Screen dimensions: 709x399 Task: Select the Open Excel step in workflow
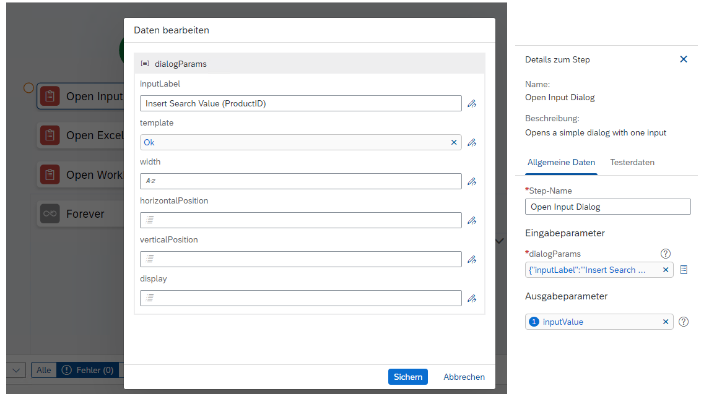pos(80,135)
